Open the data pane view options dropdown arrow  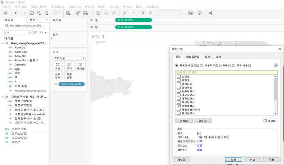point(45,32)
